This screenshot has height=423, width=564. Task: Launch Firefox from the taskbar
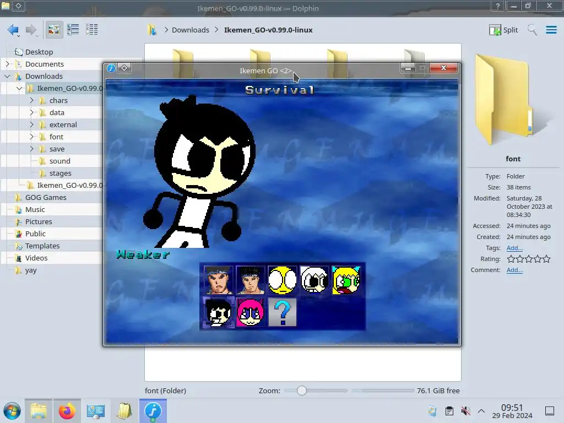coord(67,411)
